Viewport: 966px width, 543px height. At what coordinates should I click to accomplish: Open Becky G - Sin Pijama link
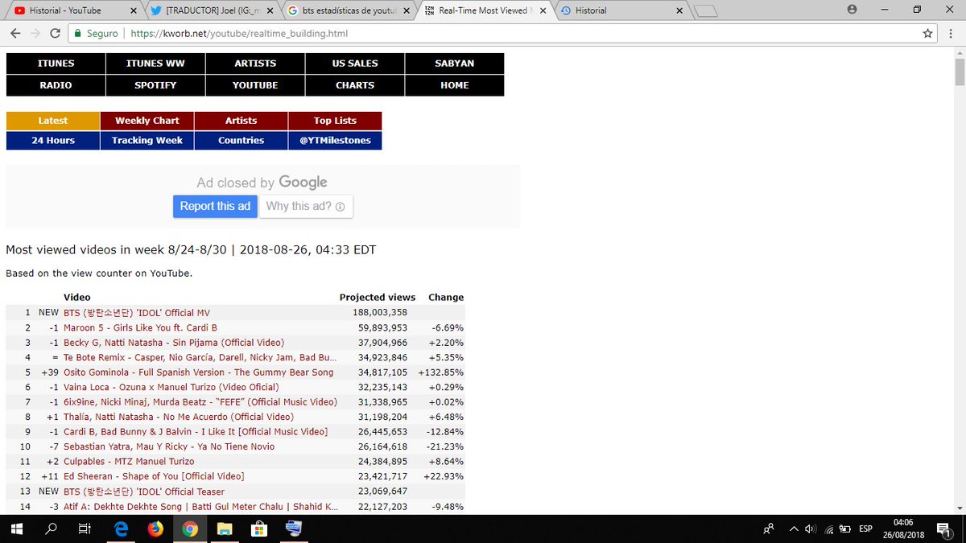point(174,343)
